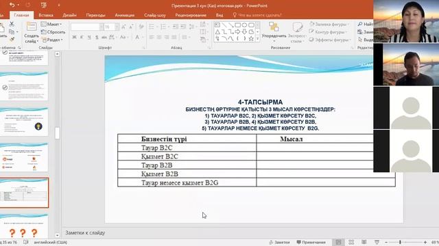Start slideshow from beginning via title bar icon

43,5
